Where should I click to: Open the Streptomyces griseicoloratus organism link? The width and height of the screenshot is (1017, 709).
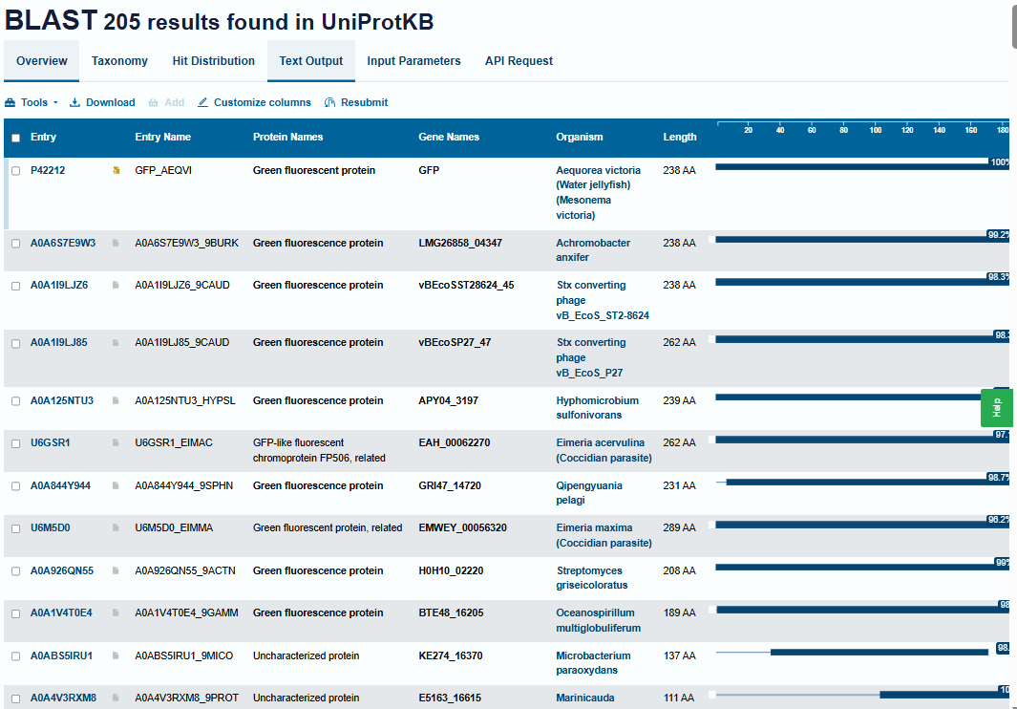[592, 578]
